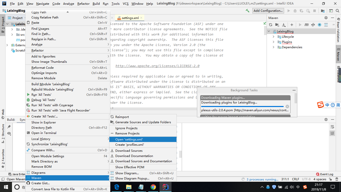The height and width of the screenshot is (192, 341).
Task: Click Show Dependencies diagram icon in Maven toolbar
Action: click(326, 25)
